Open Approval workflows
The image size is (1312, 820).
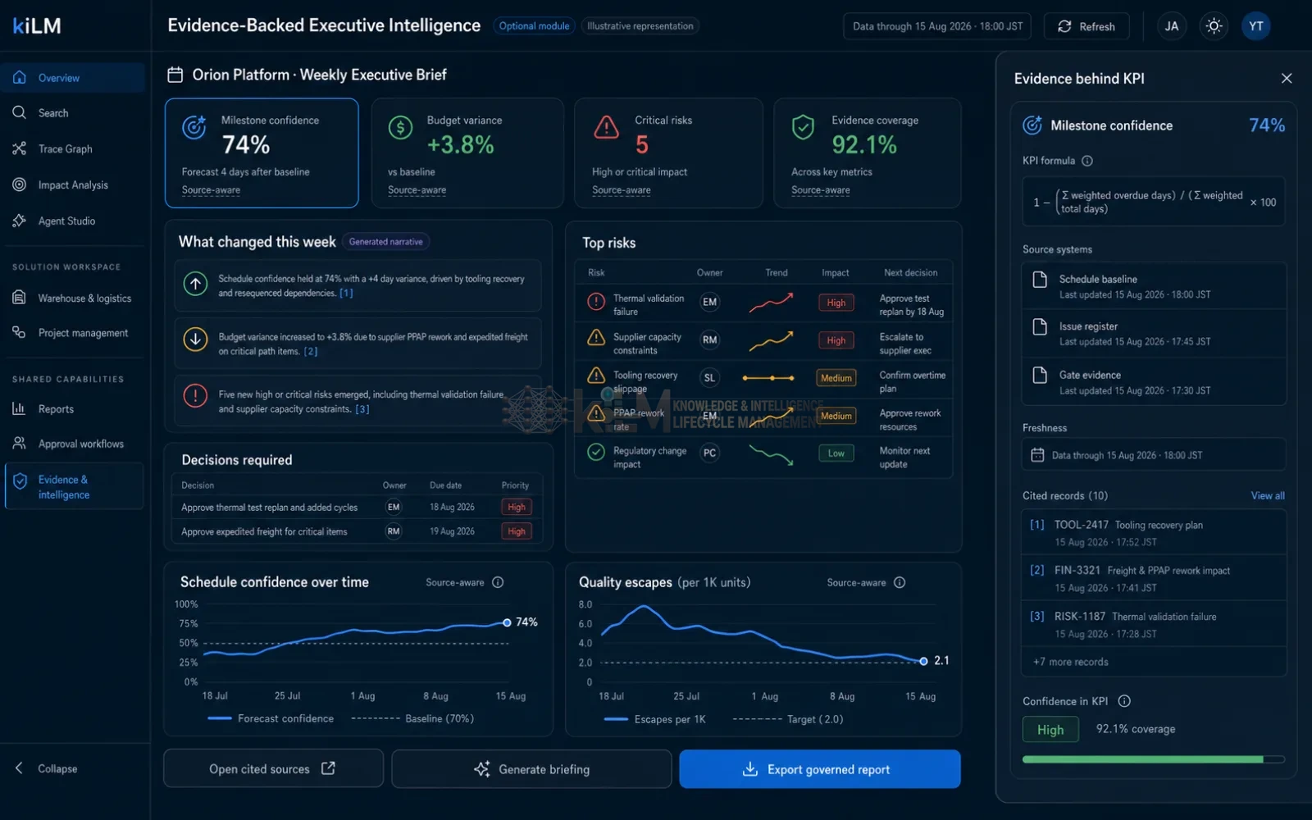[x=74, y=444]
